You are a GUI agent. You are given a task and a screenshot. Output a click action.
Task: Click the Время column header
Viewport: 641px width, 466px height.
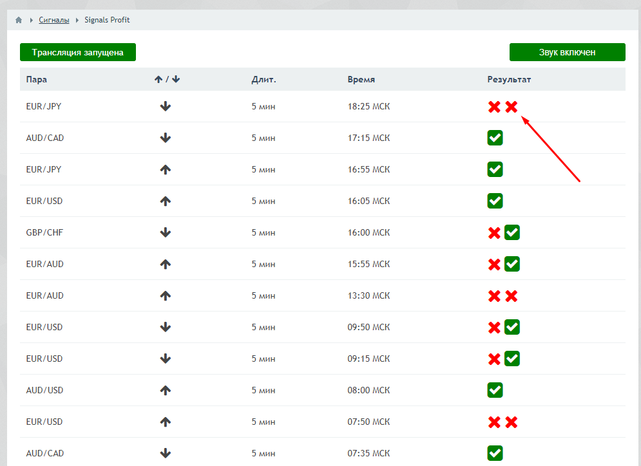[x=361, y=80]
